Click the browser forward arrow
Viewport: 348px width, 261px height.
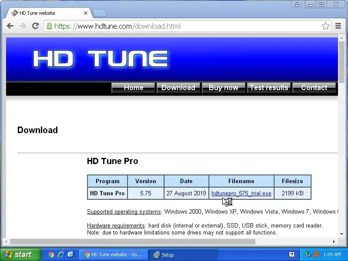tap(23, 26)
